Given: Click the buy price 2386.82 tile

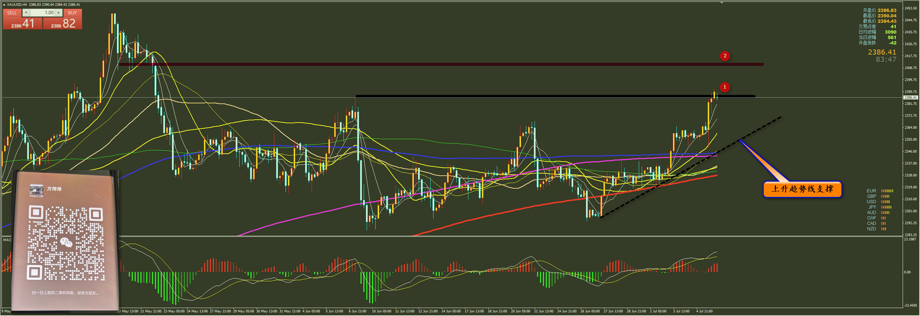Looking at the screenshot, I should tap(63, 24).
